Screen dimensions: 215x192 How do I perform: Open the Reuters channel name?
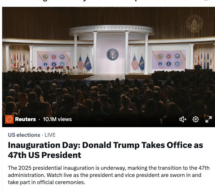(25, 119)
